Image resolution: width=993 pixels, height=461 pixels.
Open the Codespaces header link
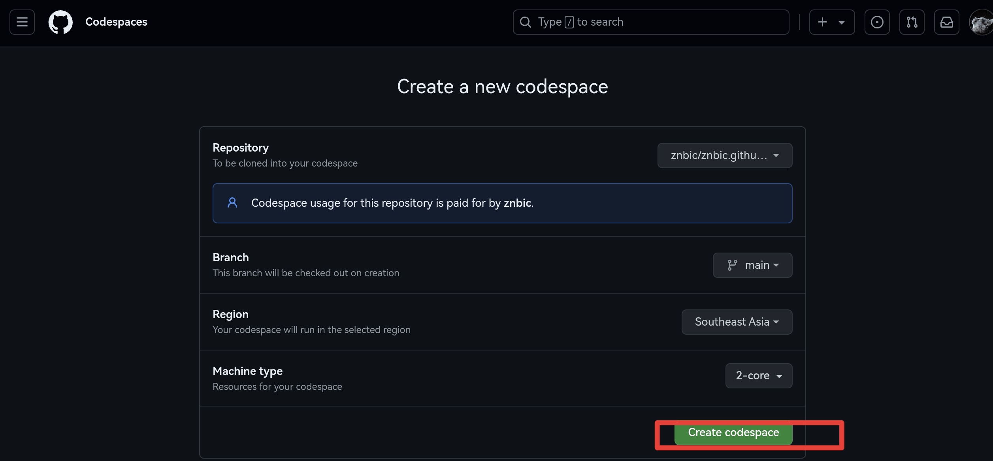coord(116,22)
